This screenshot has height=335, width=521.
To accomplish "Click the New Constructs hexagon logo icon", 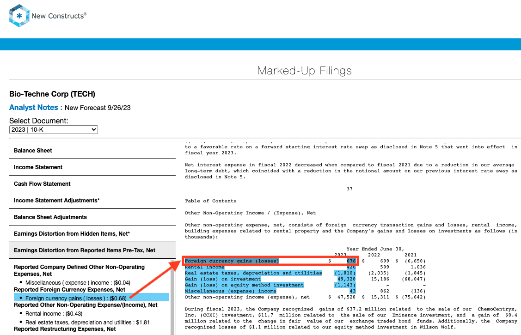I will pos(19,16).
